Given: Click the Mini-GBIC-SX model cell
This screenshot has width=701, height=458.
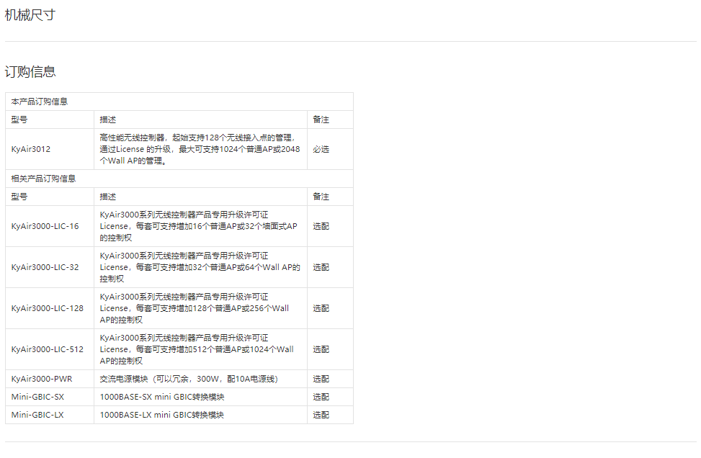Looking at the screenshot, I should 37,397.
